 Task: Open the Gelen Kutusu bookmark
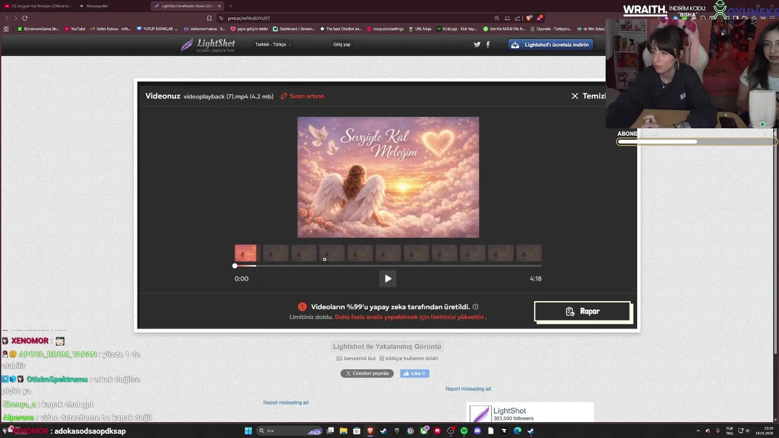(x=110, y=29)
